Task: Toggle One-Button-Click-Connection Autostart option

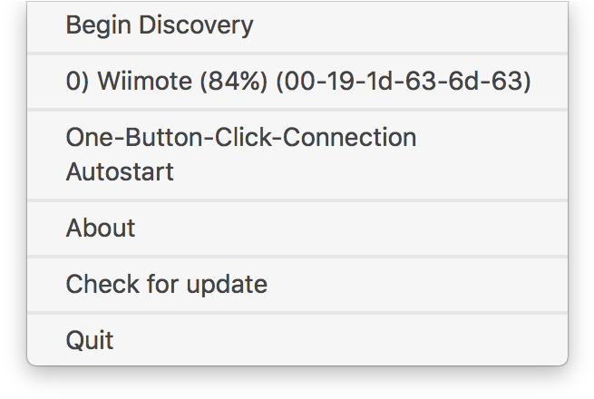Action: coord(241,154)
